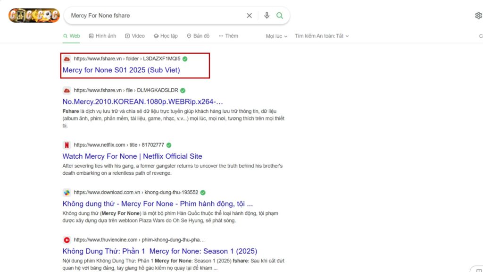Click the green verified badge on download.com.vn result
The width and height of the screenshot is (483, 272).
coord(203,193)
